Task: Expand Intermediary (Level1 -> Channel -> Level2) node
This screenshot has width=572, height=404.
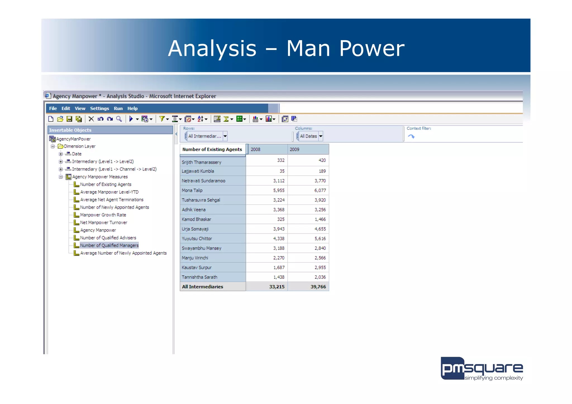Action: [61, 169]
